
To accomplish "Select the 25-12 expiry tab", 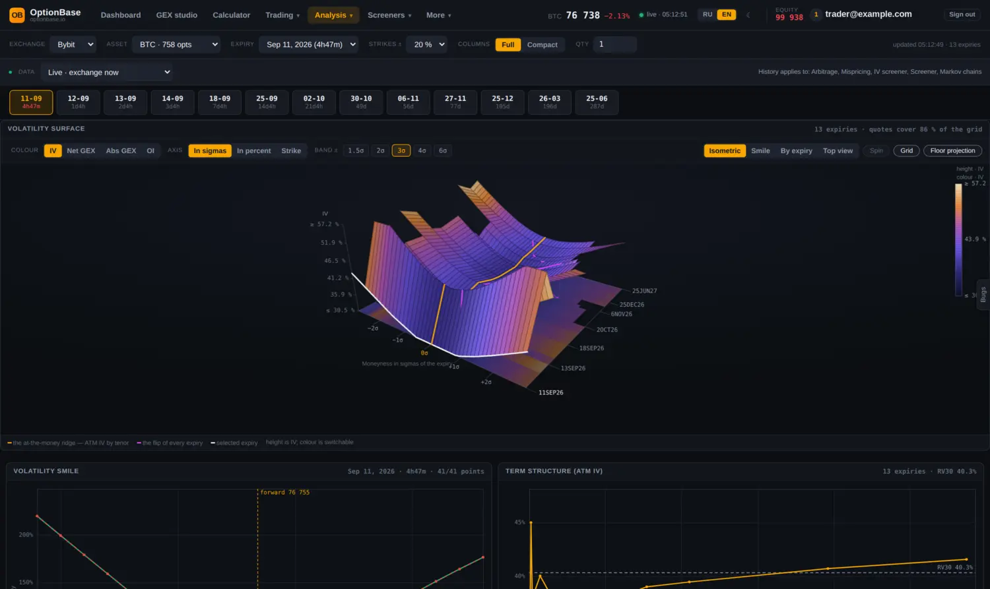I will [503, 102].
